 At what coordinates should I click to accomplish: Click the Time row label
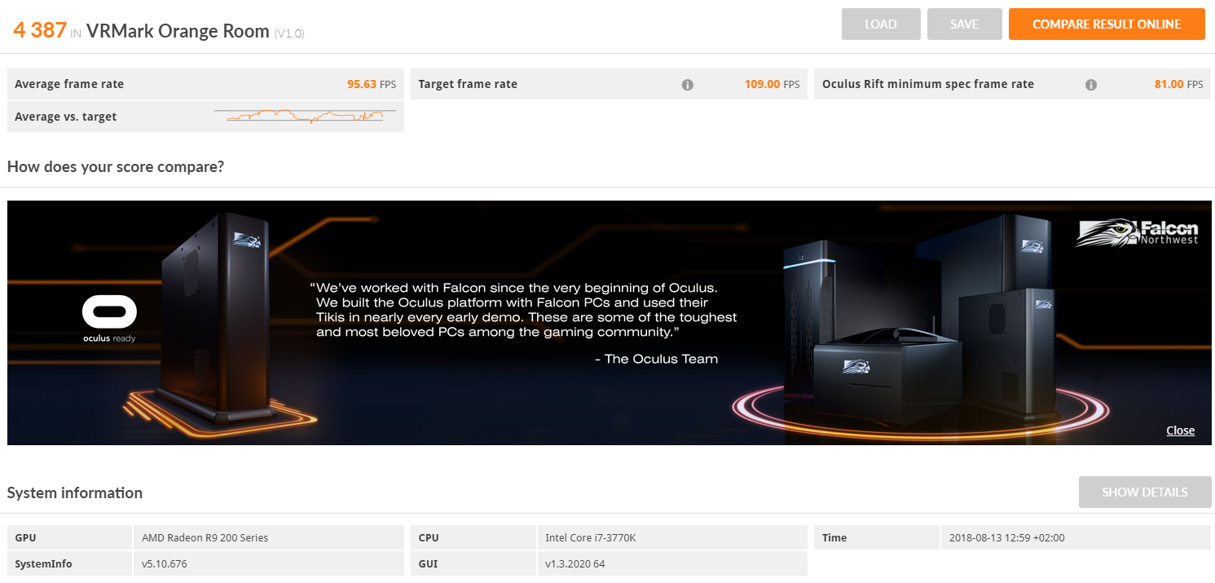tap(834, 537)
